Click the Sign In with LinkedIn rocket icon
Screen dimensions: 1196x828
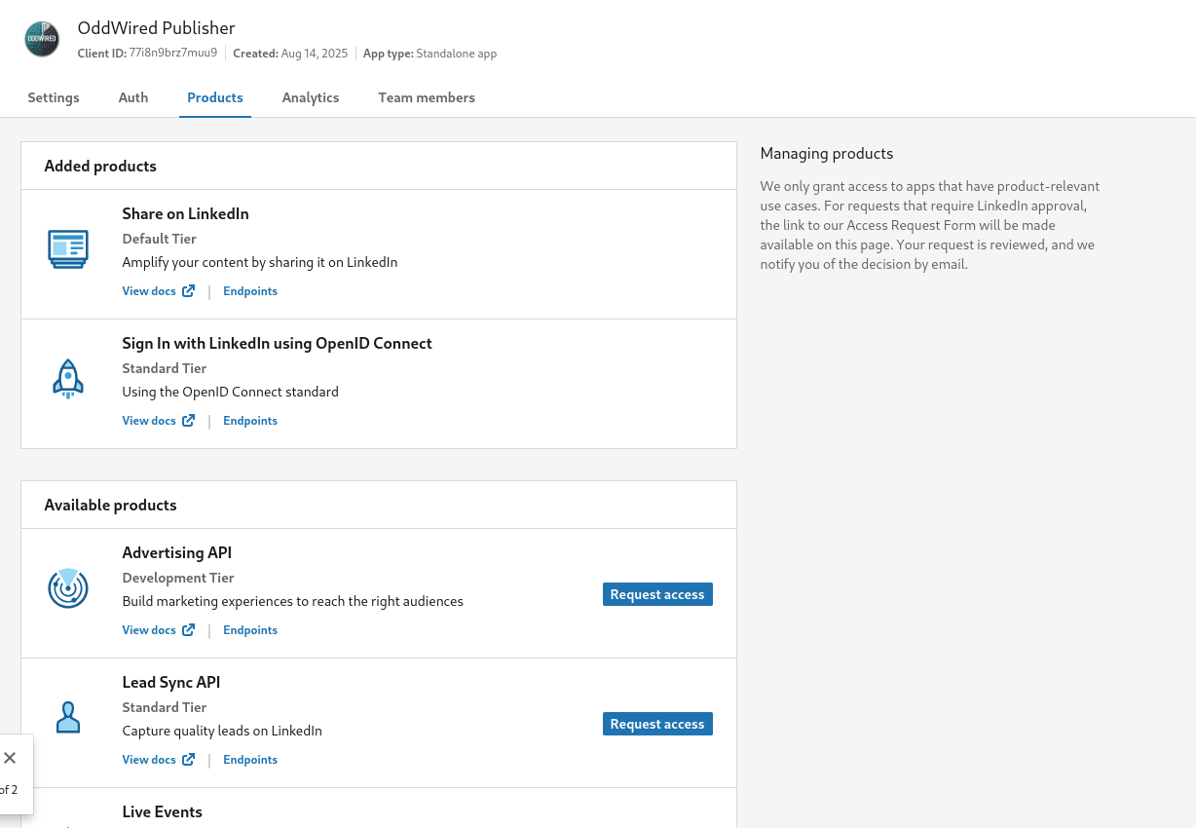[x=68, y=379]
